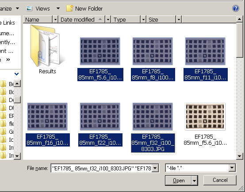
Task: Select the 'De' folder in tree
Action: 7,100
